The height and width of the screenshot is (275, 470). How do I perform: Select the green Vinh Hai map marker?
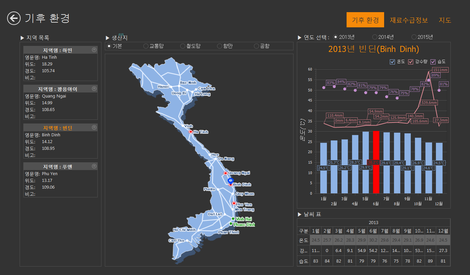click(x=233, y=219)
